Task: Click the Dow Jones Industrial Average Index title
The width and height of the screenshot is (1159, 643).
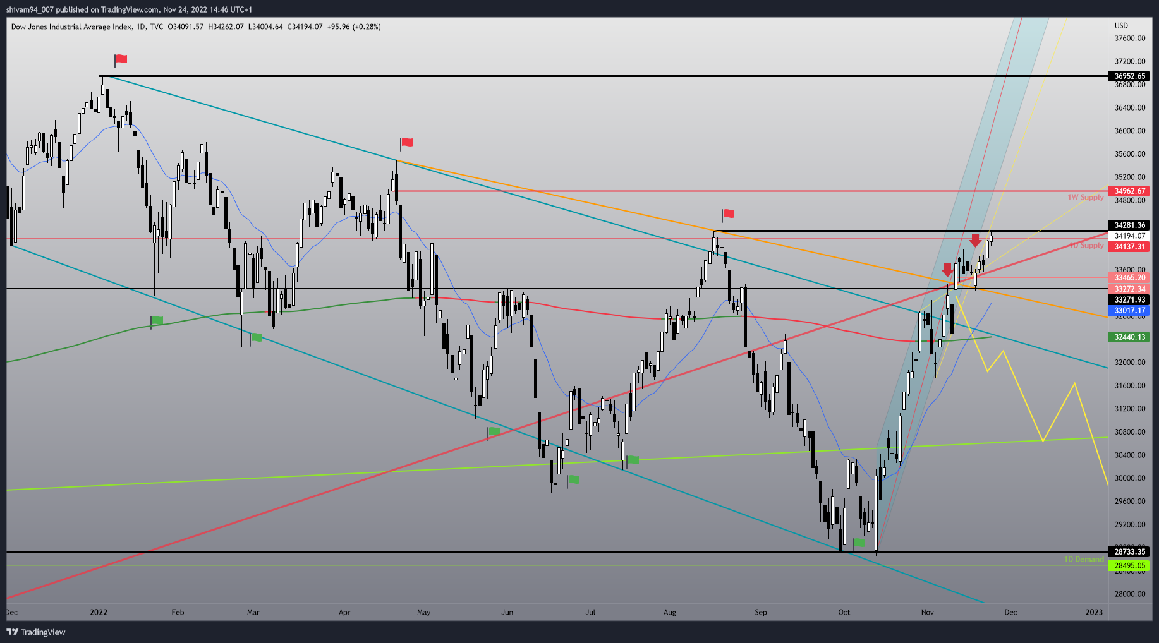Action: coord(72,27)
